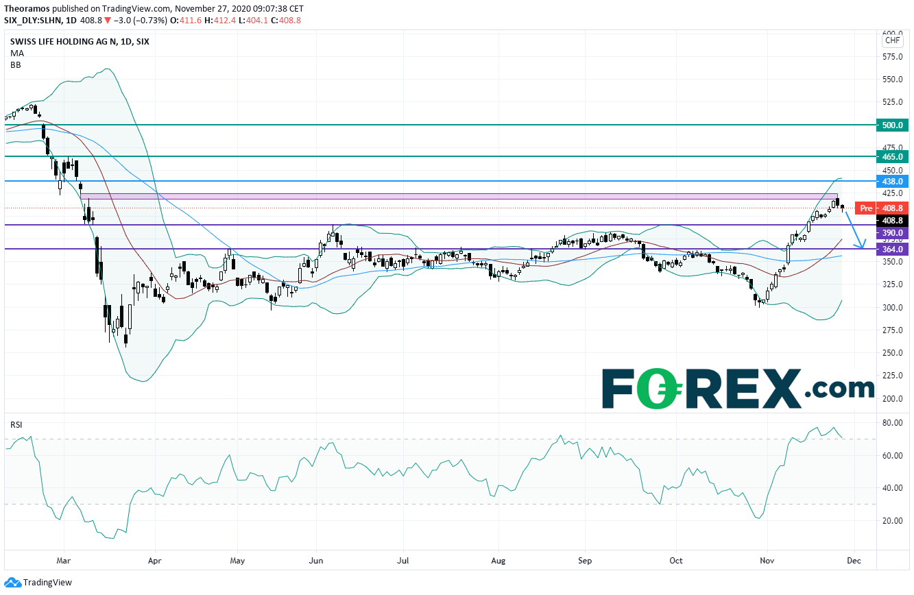Screen dimensions: 914x595
Task: Click the green 500.0 price level label
Action: (x=893, y=125)
